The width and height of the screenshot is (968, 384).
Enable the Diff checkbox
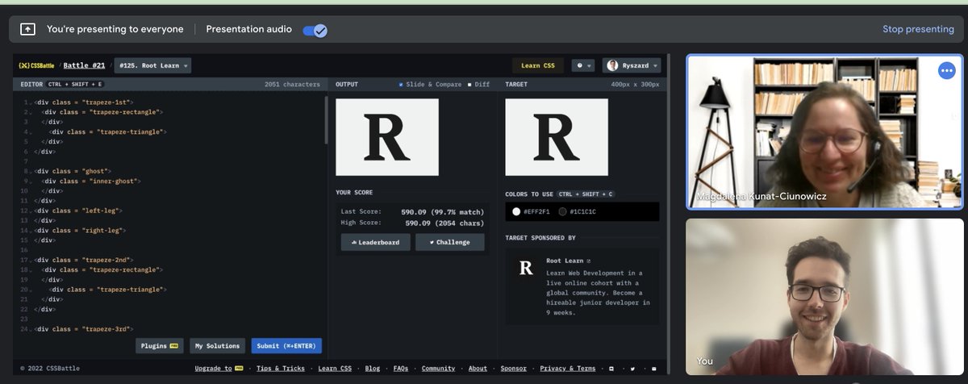tap(469, 84)
